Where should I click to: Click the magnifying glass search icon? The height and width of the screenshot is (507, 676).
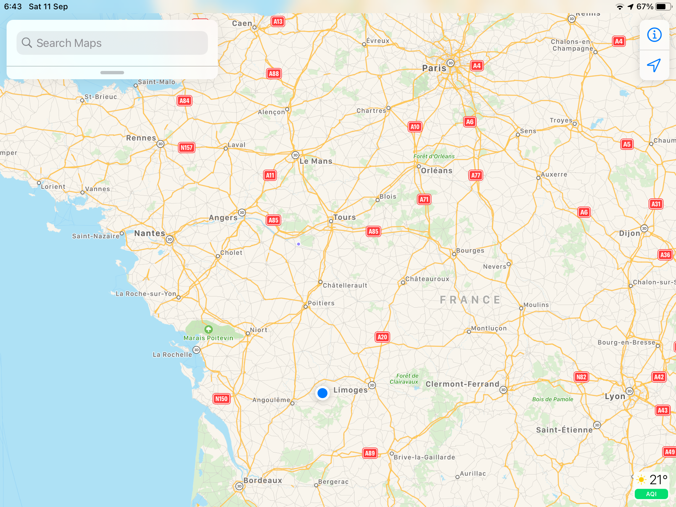click(x=27, y=43)
